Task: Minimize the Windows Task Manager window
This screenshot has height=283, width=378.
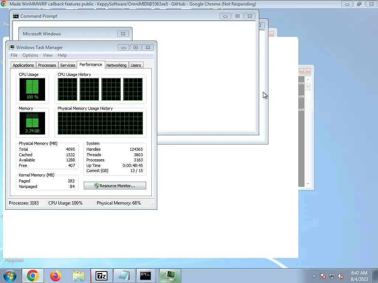Action: click(x=123, y=48)
